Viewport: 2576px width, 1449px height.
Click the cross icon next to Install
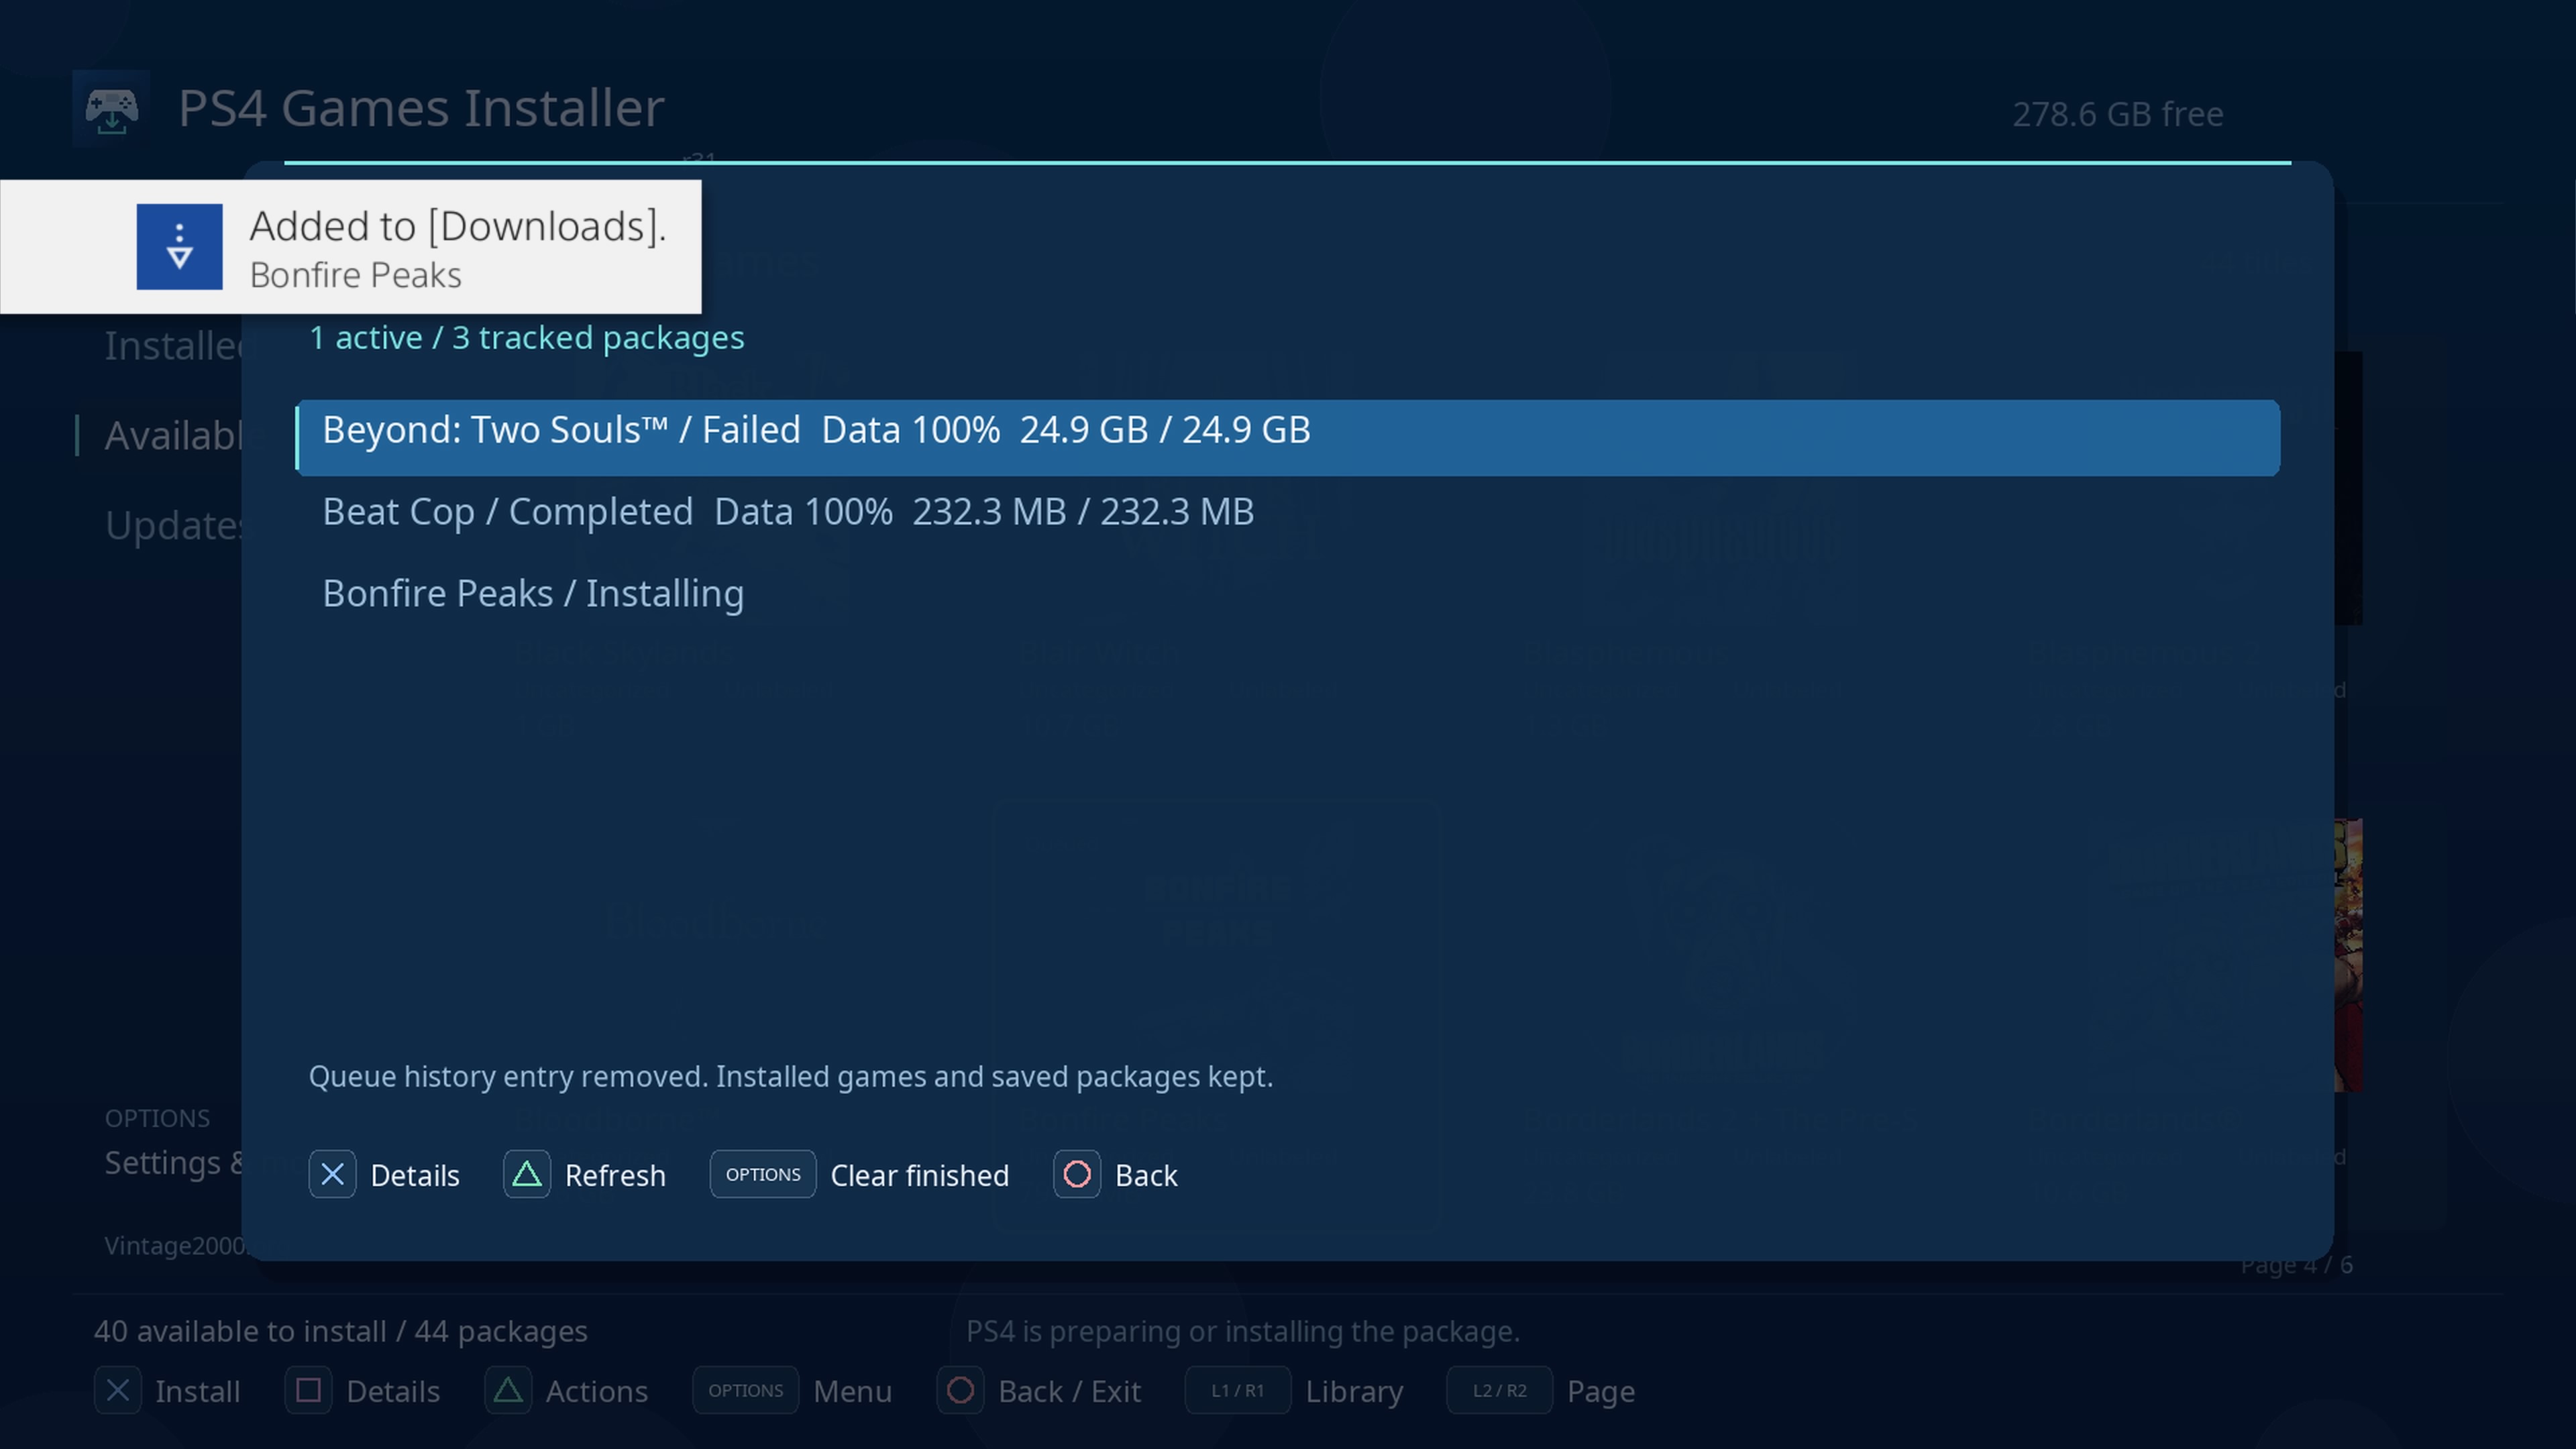click(118, 1391)
